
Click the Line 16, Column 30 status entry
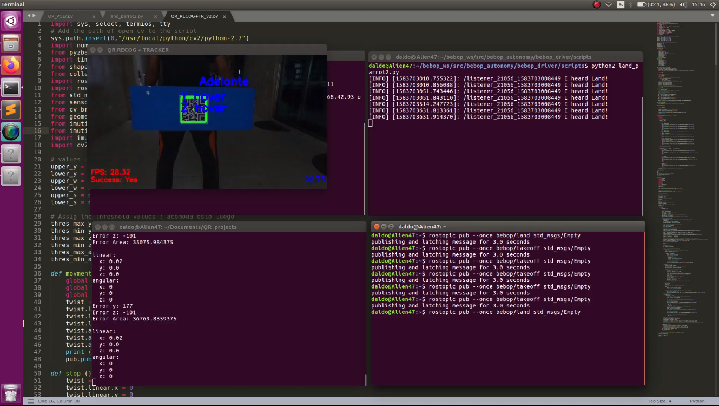coord(60,401)
